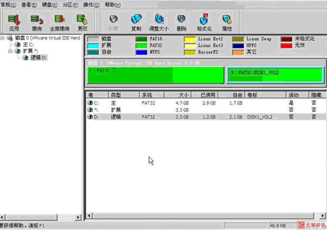Collapse the 磁盘 0 tree node
The height and width of the screenshot is (230, 327).
[3, 38]
